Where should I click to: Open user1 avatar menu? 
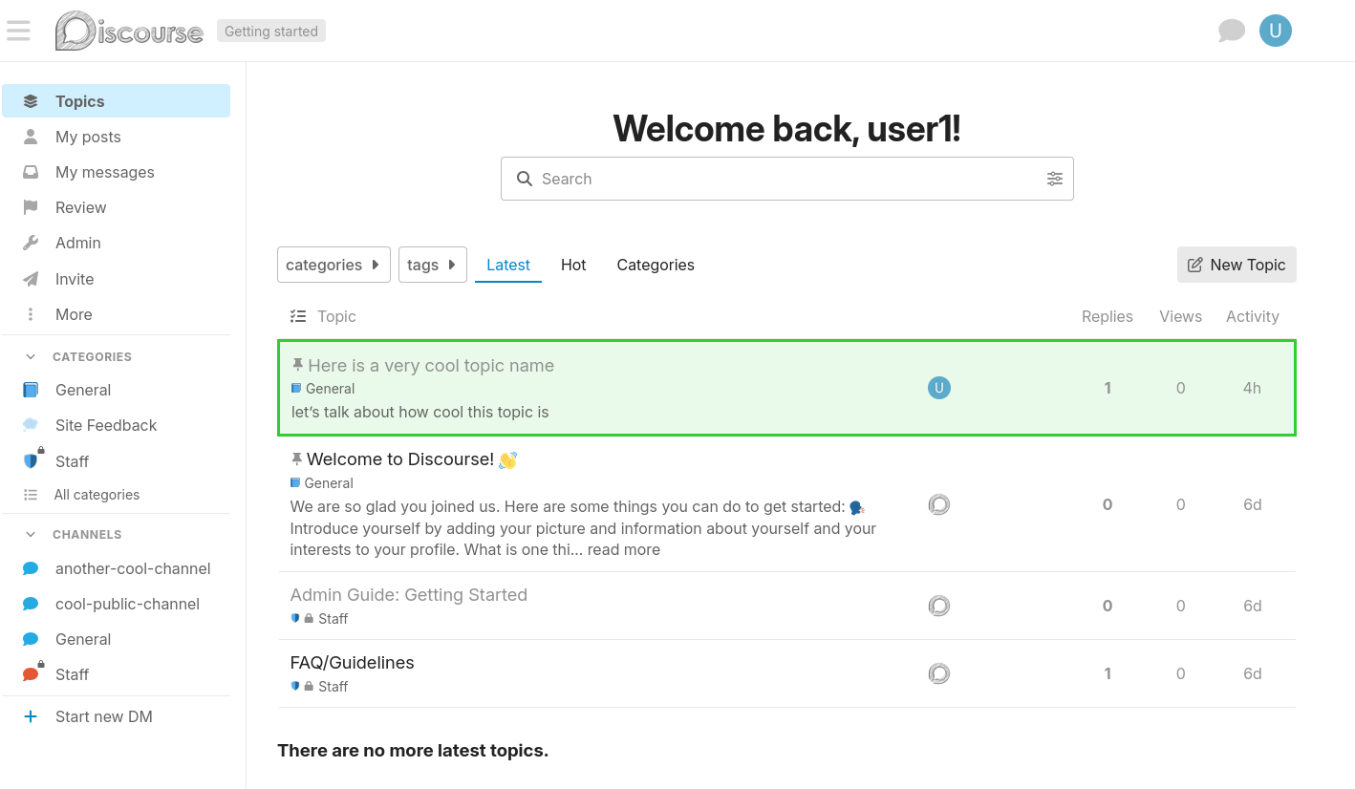point(1275,31)
